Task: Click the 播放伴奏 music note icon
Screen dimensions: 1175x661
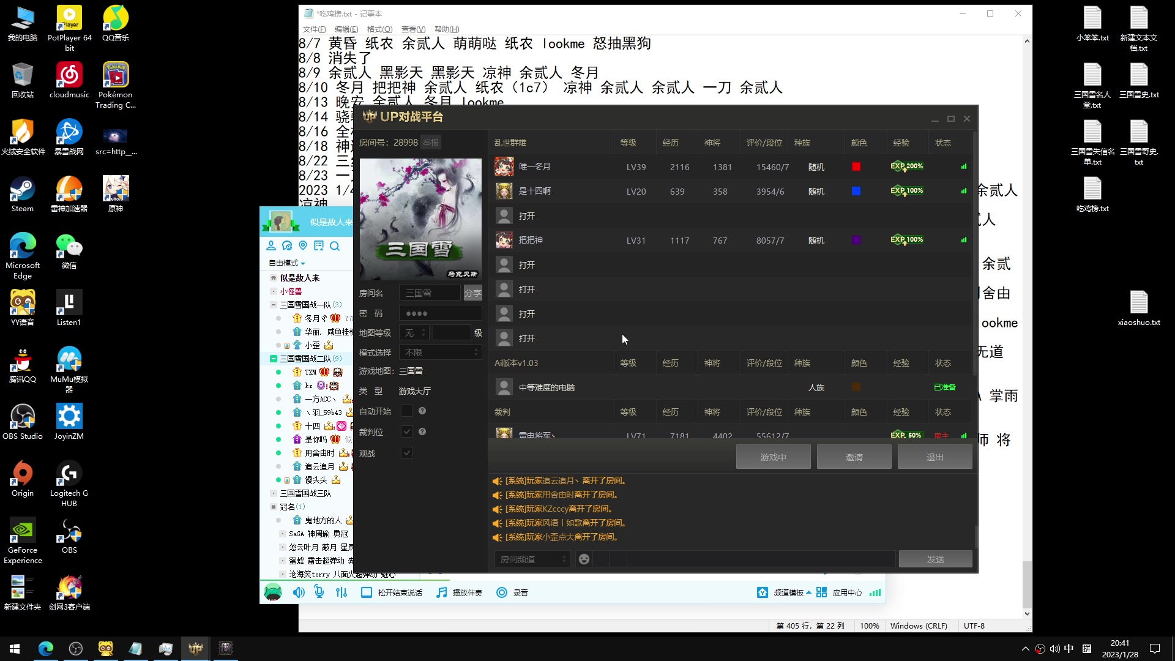Action: (x=440, y=592)
